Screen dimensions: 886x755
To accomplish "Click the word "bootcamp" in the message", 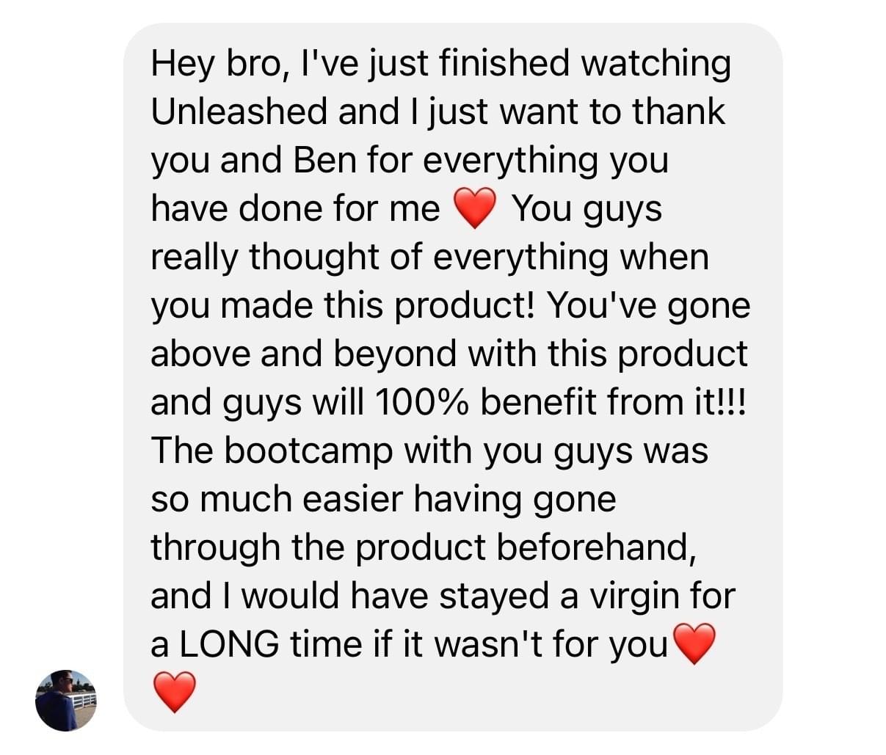I will tap(308, 451).
